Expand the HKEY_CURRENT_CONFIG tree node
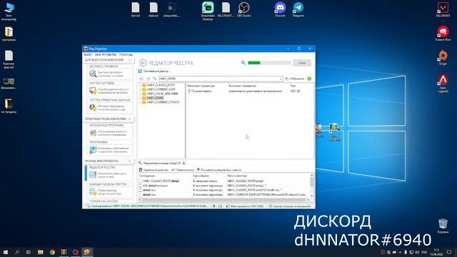 tap(140, 103)
